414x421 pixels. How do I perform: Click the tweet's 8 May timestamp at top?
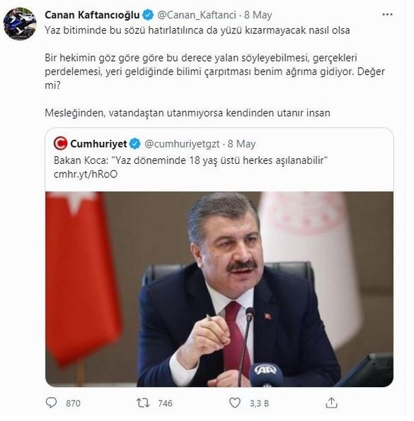coord(258,15)
